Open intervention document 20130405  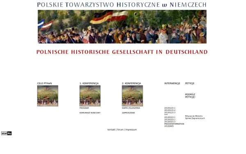(x=169, y=126)
